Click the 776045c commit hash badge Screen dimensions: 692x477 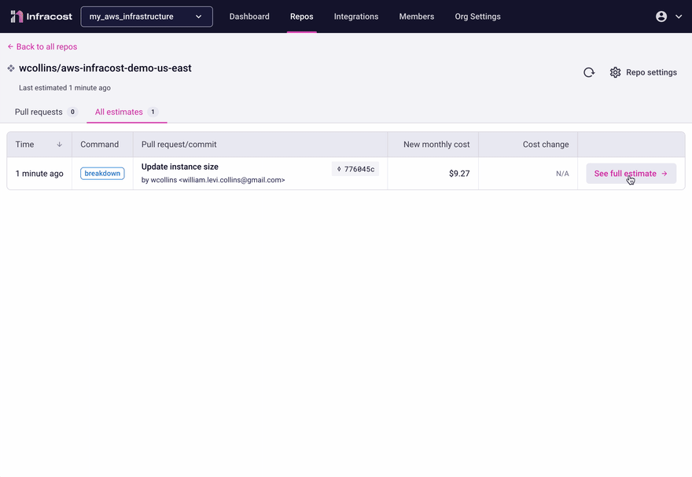pyautogui.click(x=355, y=169)
